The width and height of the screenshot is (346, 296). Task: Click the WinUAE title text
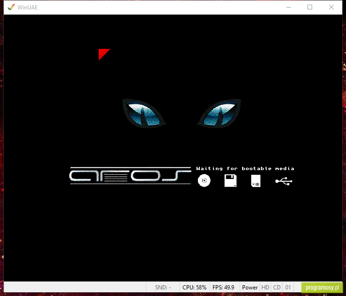click(x=28, y=7)
